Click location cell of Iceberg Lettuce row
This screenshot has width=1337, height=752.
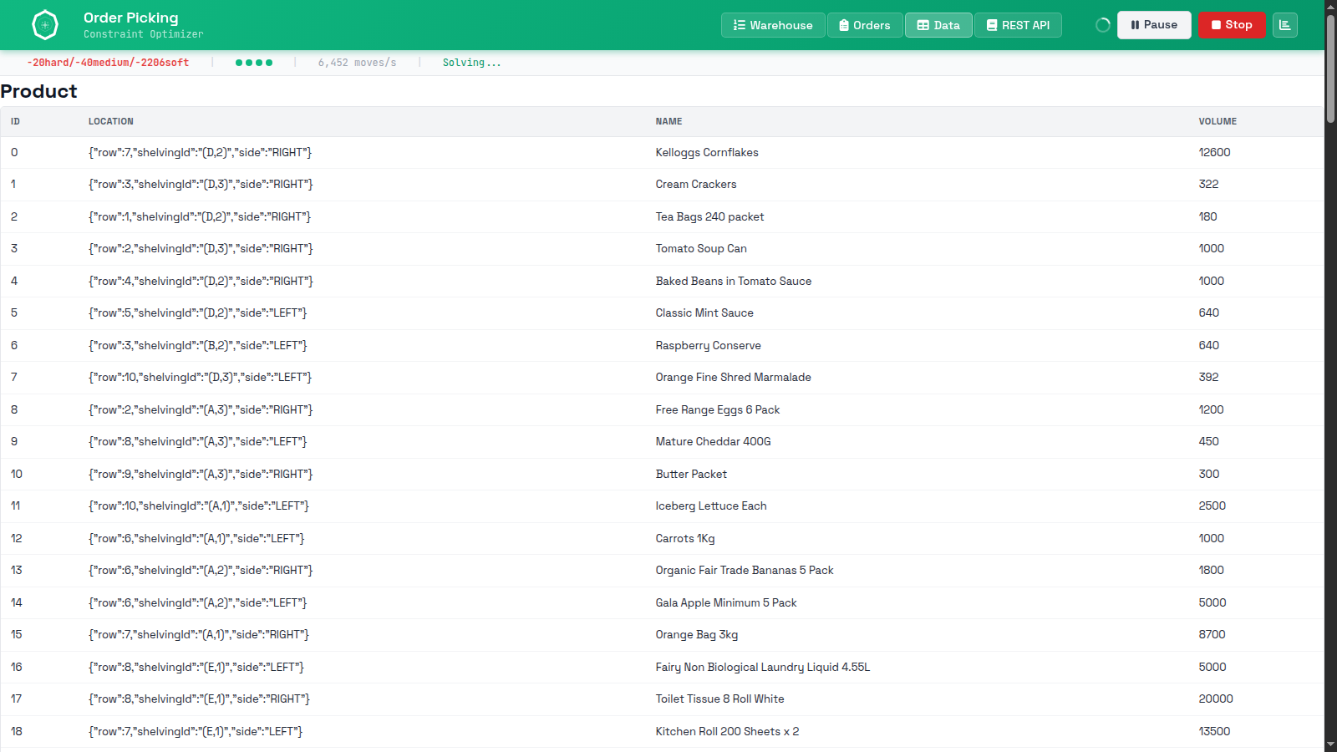(199, 506)
